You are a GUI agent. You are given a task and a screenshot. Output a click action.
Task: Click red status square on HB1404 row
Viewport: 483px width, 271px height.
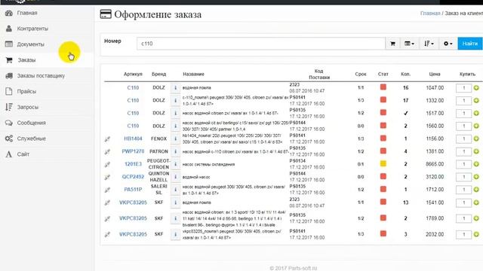[x=383, y=138]
